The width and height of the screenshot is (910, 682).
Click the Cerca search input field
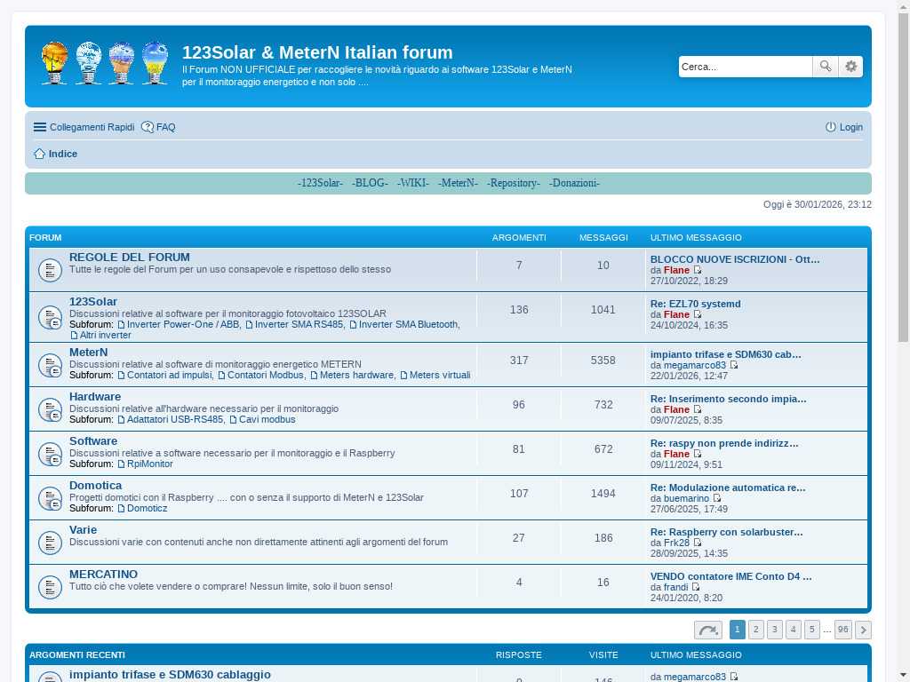click(x=745, y=67)
